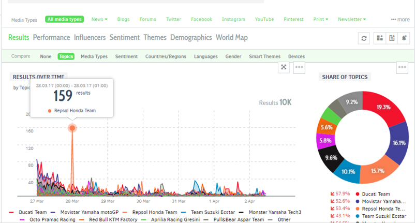Image resolution: width=415 pixels, height=223 pixels.
Task: Filter by Twitter media type
Action: point(173,19)
